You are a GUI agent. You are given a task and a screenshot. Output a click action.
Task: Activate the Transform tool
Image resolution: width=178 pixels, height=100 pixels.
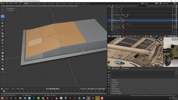3,26
